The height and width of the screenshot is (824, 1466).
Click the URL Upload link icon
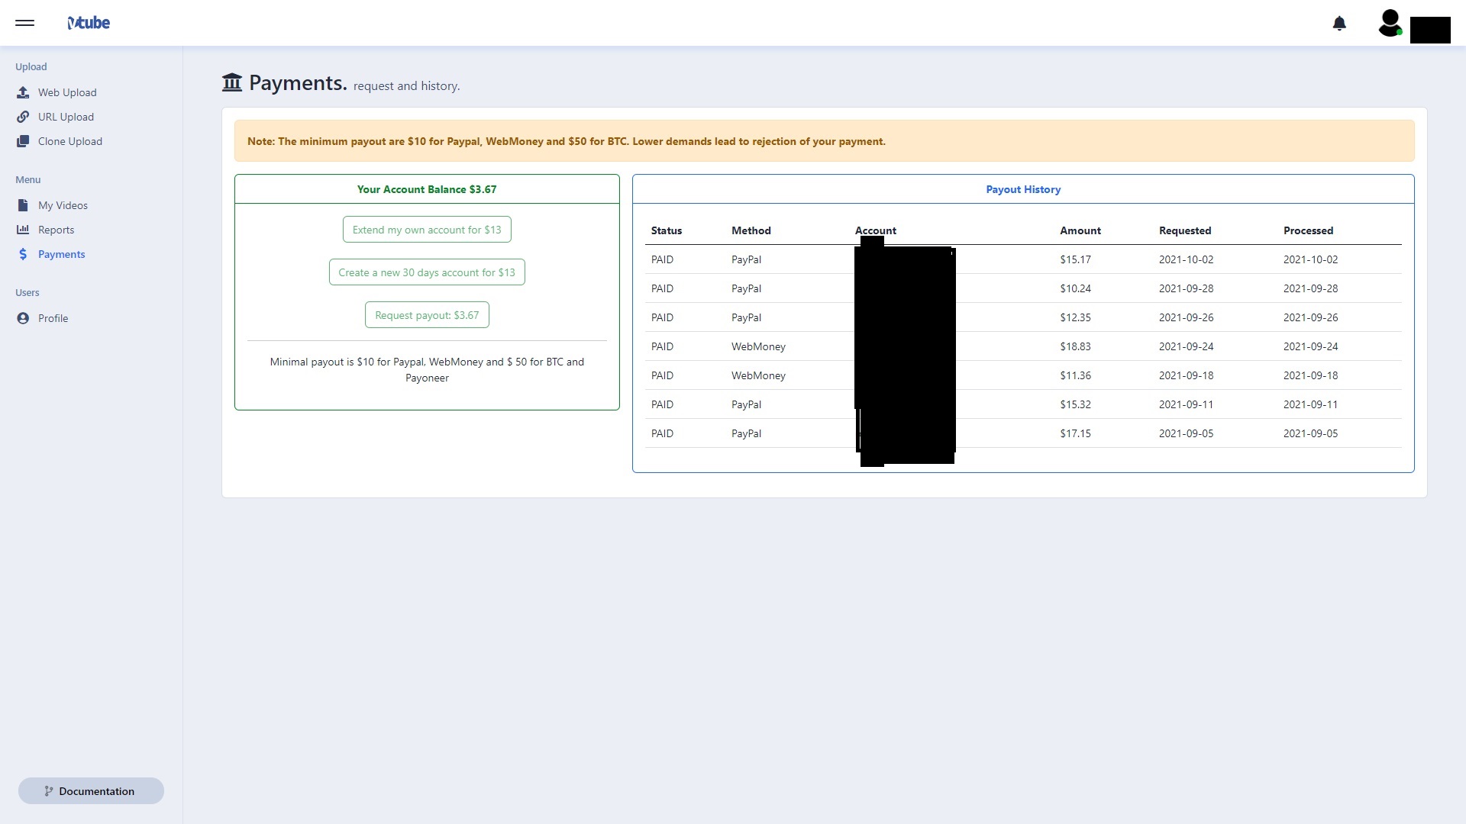coord(23,117)
